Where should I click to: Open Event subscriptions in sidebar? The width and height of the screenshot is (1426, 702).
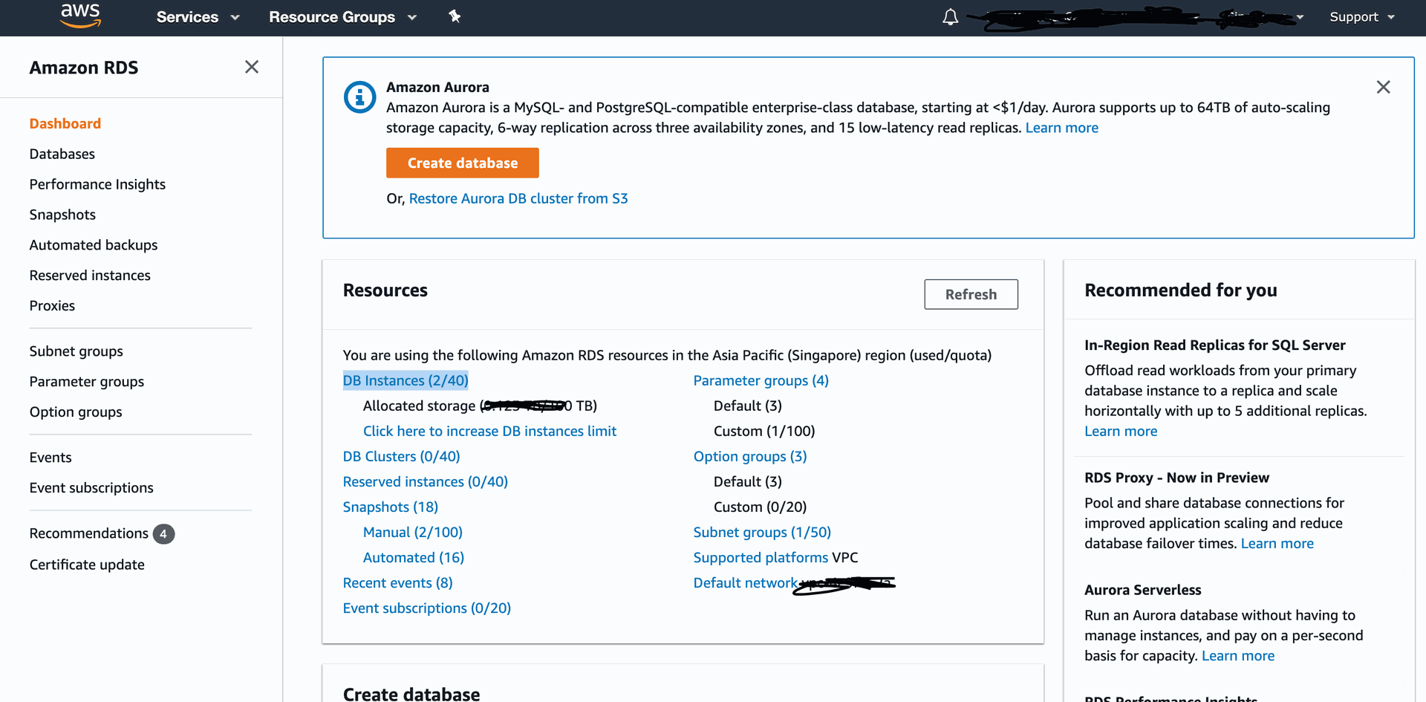[91, 488]
